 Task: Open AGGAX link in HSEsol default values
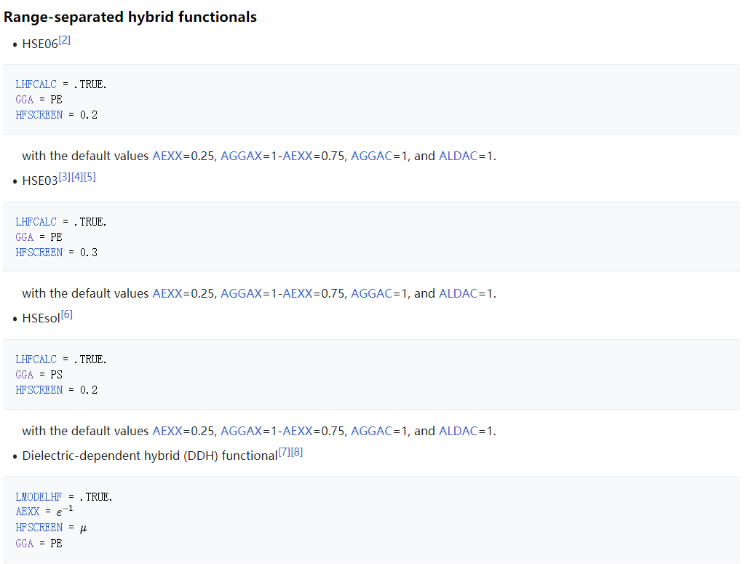point(241,431)
